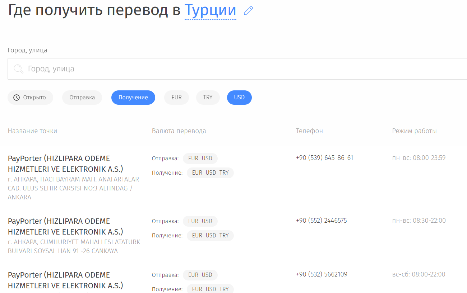Click the Телефон column header
Screen dimensions: 467x293
point(309,131)
